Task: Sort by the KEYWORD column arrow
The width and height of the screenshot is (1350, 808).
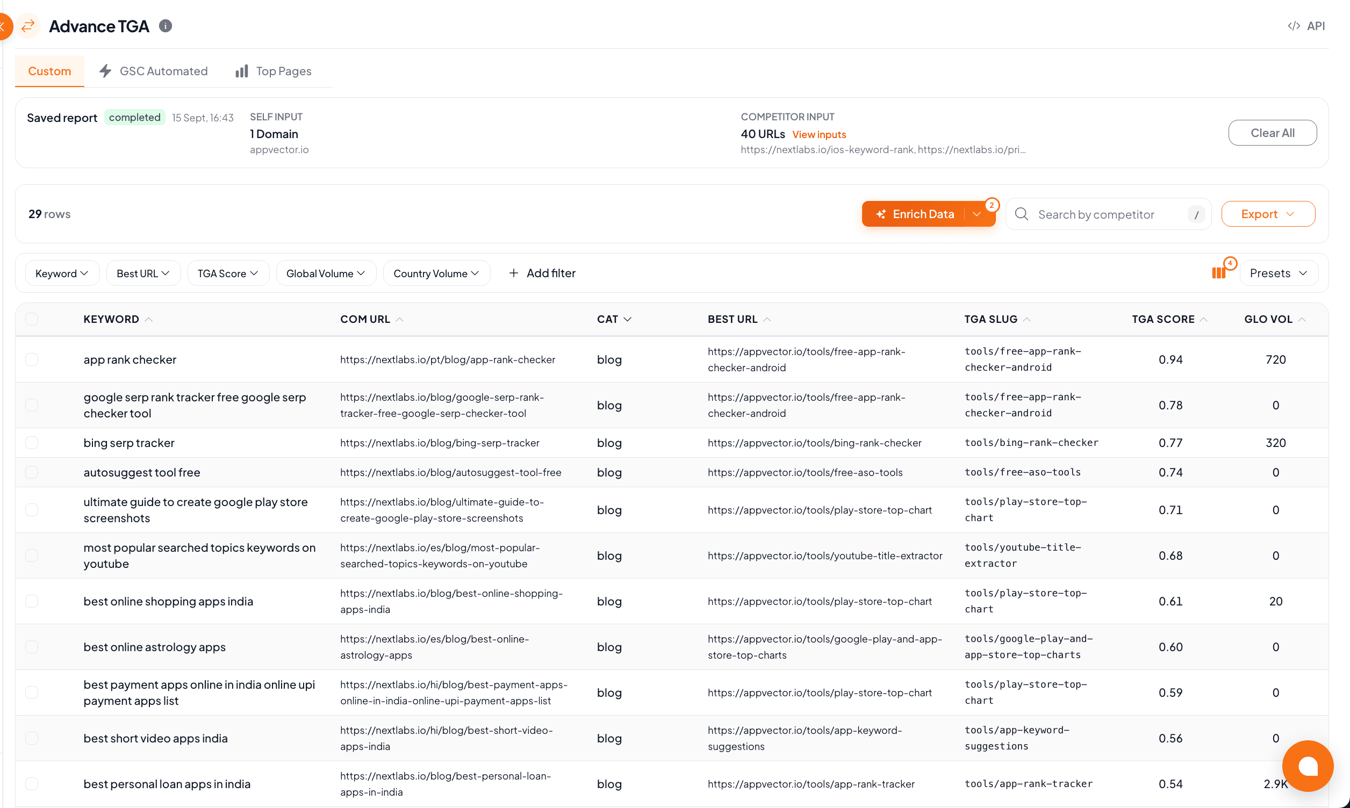Action: coord(149,319)
